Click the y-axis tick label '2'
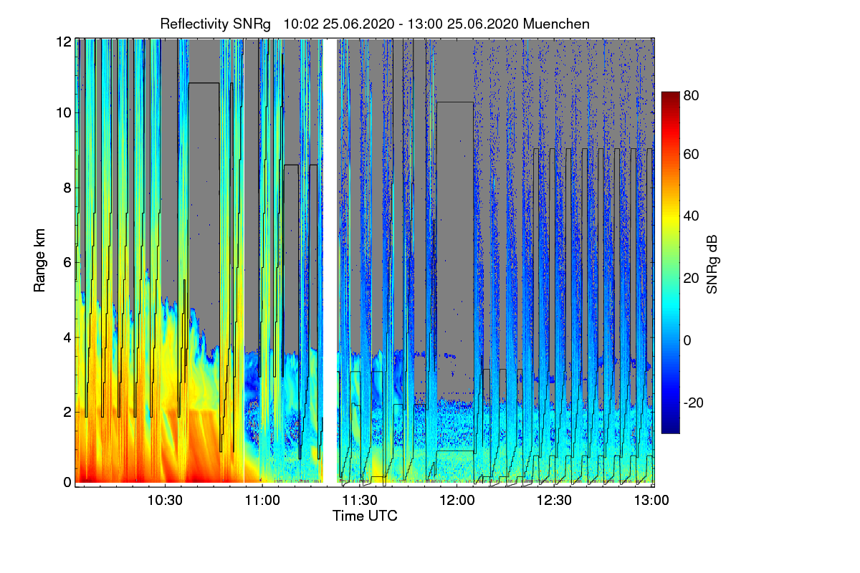The height and width of the screenshot is (573, 860). pos(67,413)
